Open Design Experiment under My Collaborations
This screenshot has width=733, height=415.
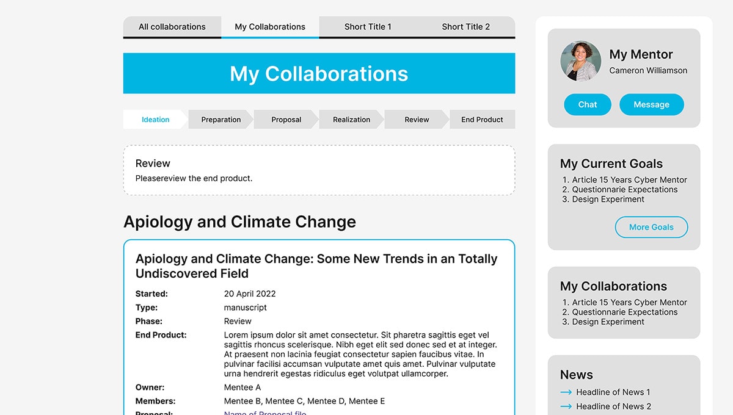coord(608,322)
